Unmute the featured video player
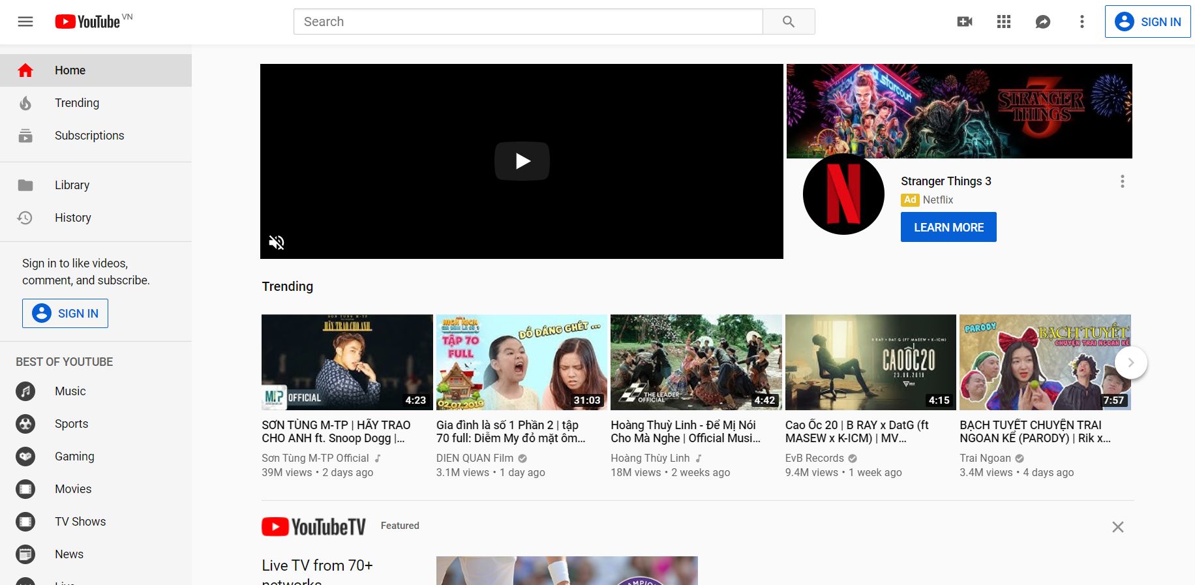Image resolution: width=1195 pixels, height=585 pixels. pos(277,243)
